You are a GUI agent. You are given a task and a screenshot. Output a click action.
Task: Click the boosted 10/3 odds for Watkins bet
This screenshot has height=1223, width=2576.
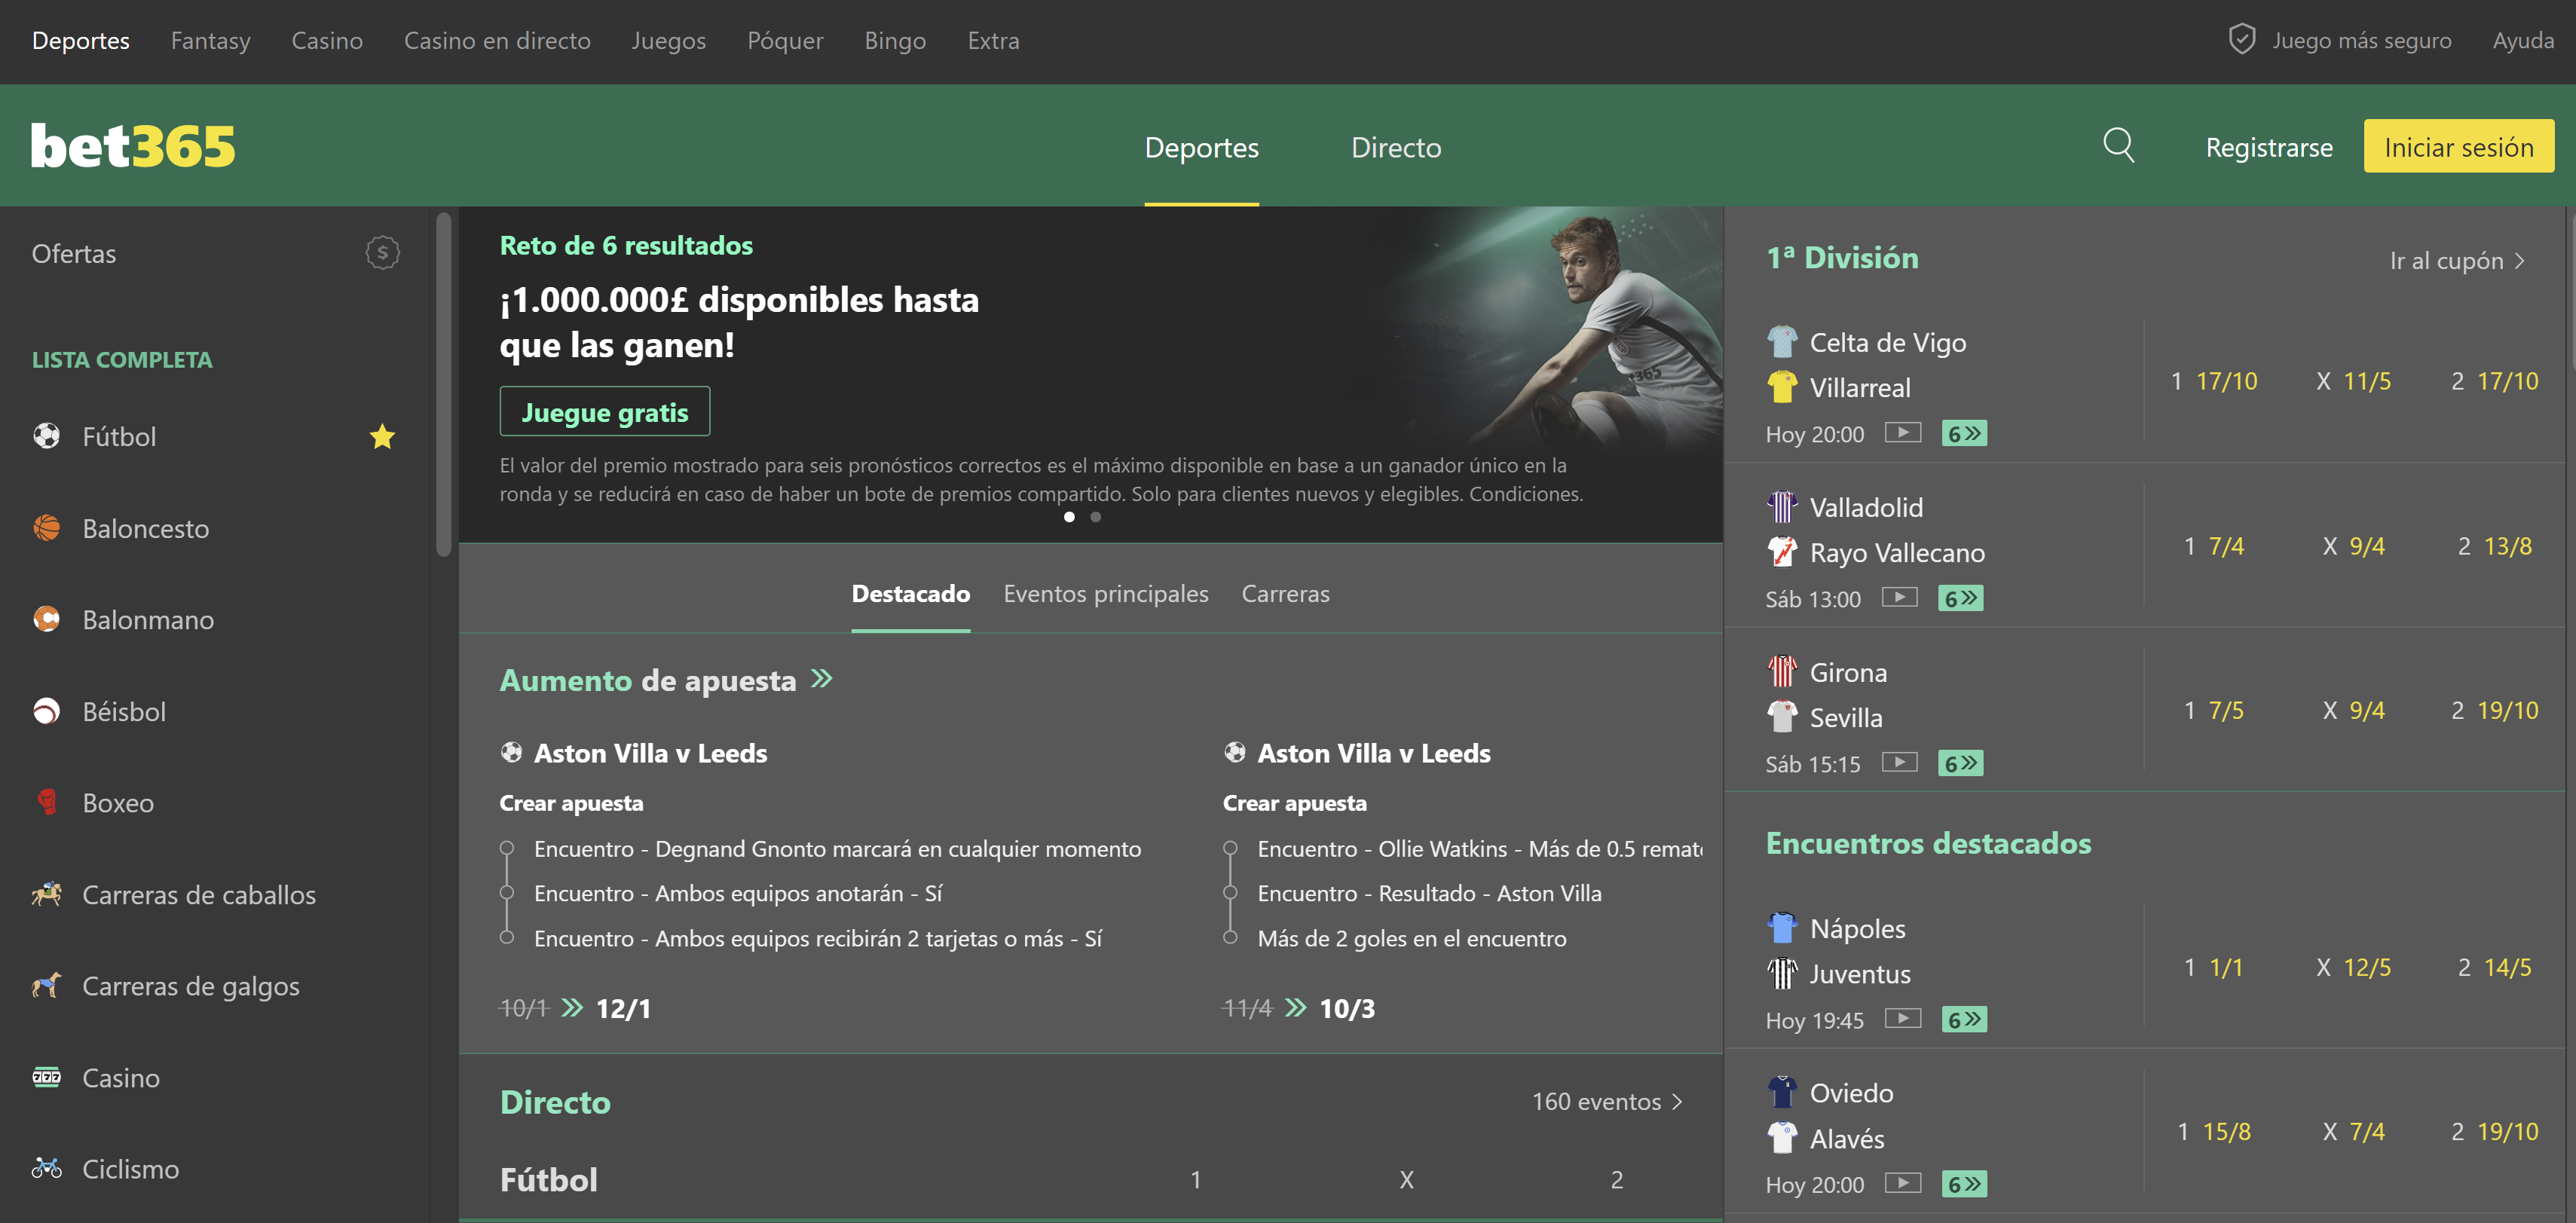point(1346,1008)
